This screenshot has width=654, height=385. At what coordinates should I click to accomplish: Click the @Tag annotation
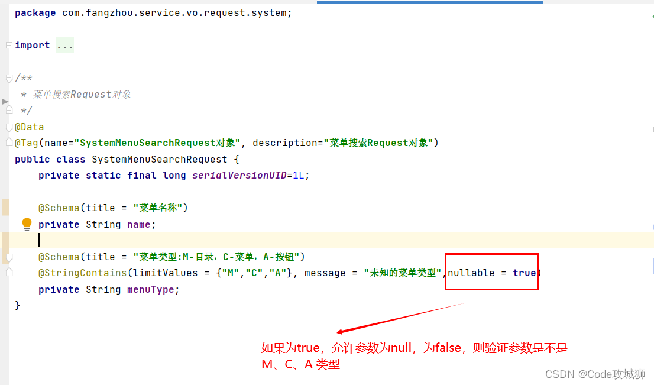click(x=26, y=143)
